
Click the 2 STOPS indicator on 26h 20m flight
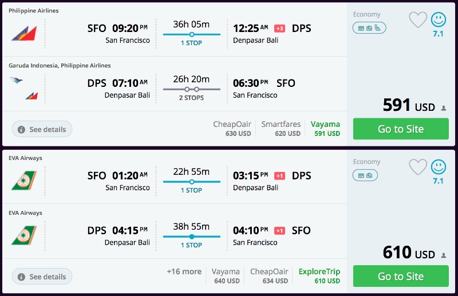click(191, 98)
